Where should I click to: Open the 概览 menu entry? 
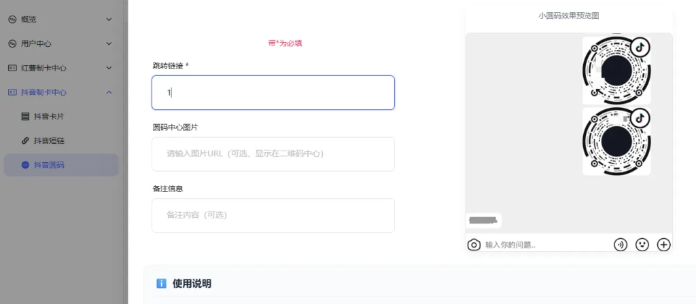pos(61,20)
